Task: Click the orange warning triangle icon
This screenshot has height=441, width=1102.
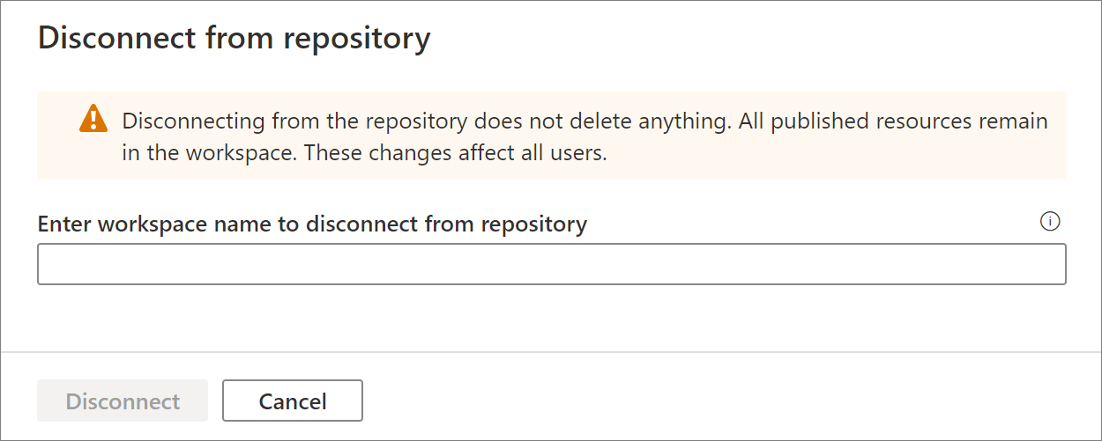Action: 93,119
